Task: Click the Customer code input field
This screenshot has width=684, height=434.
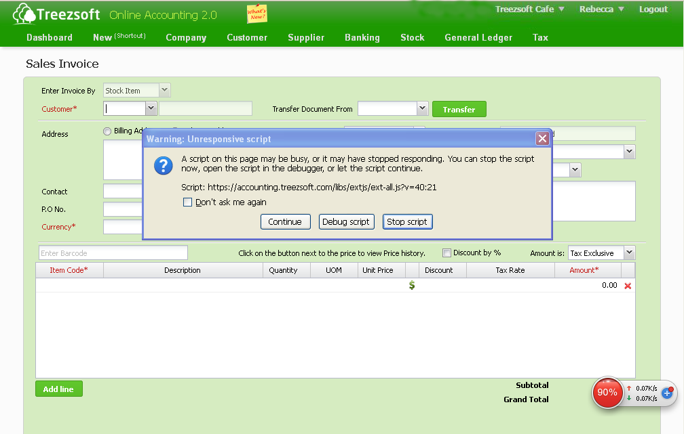Action: pyautogui.click(x=124, y=108)
